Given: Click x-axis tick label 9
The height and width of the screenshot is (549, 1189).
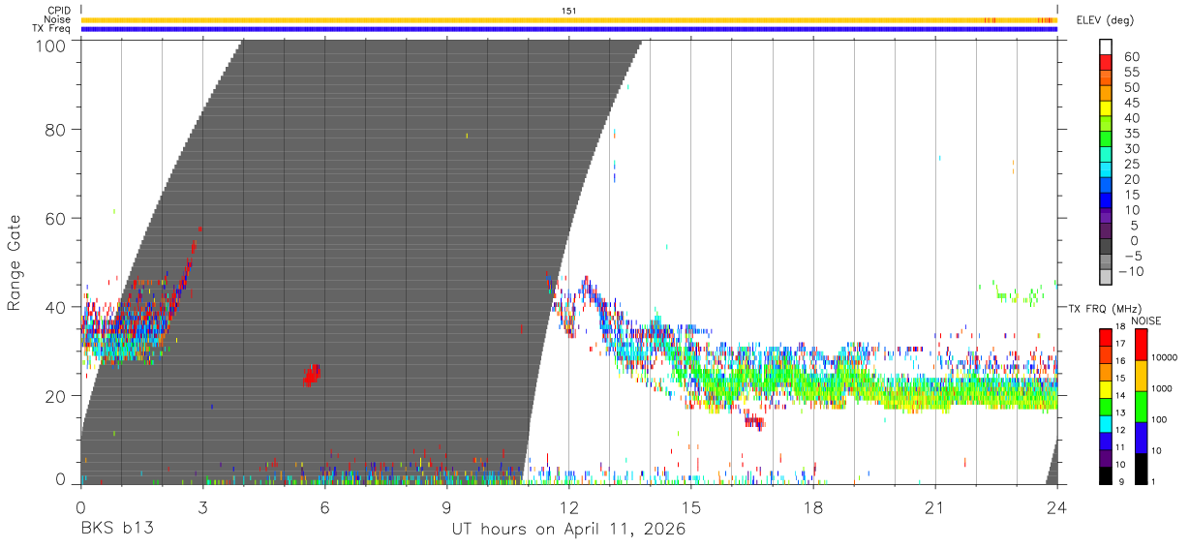Looking at the screenshot, I should (x=446, y=506).
